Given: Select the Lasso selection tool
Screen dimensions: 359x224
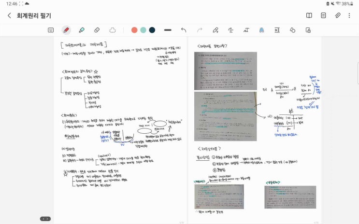Looking at the screenshot, I should tap(113, 30).
